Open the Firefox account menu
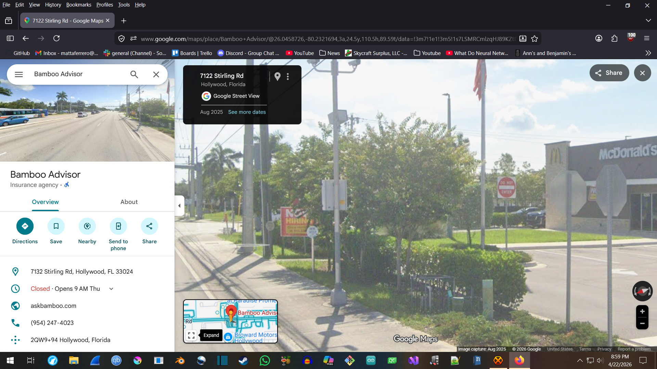This screenshot has width=657, height=369. [x=599, y=39]
